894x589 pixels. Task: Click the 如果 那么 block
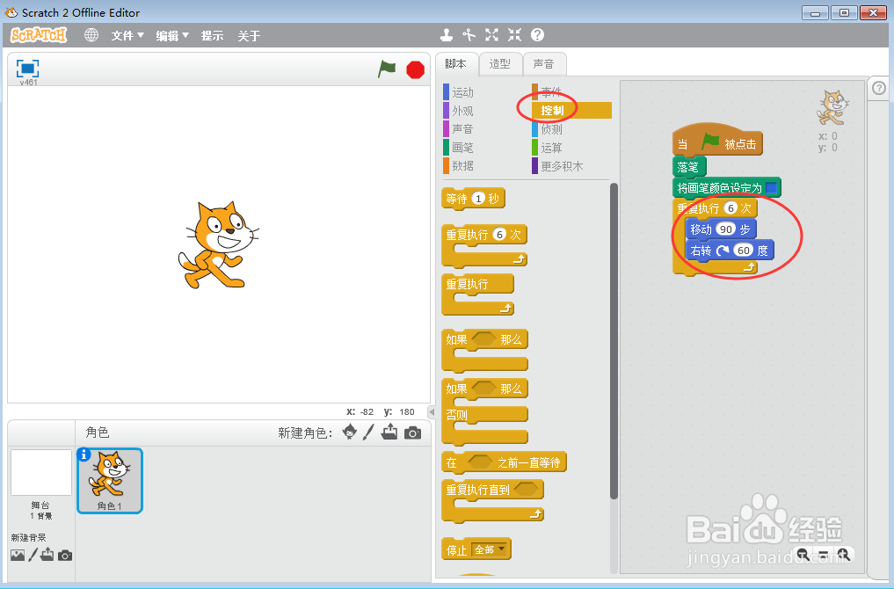point(484,350)
